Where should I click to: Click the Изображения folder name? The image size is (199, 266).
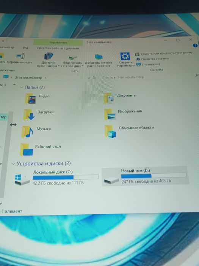130,111
